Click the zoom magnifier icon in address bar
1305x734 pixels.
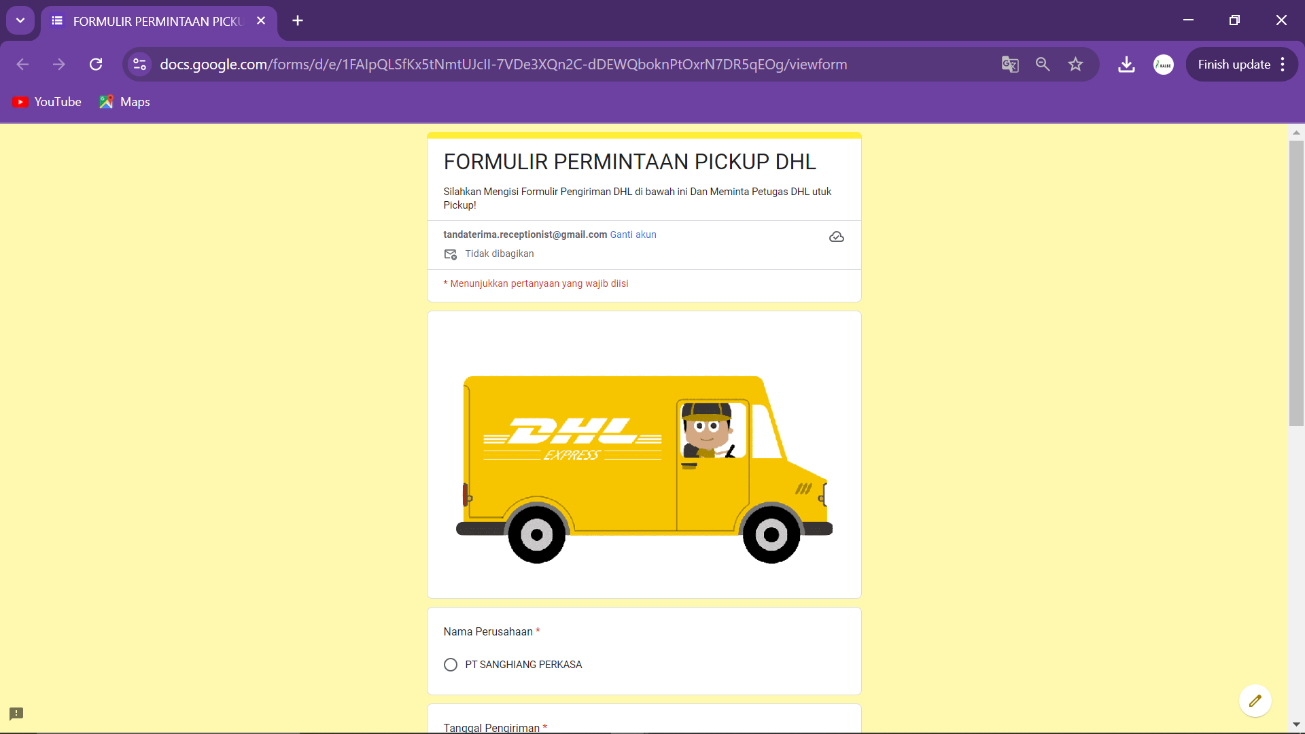point(1043,64)
